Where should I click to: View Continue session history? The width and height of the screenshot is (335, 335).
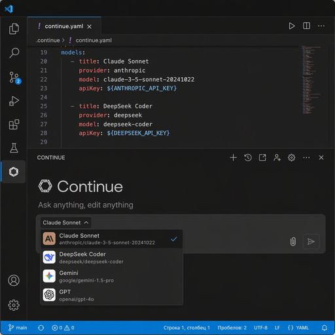point(248,158)
